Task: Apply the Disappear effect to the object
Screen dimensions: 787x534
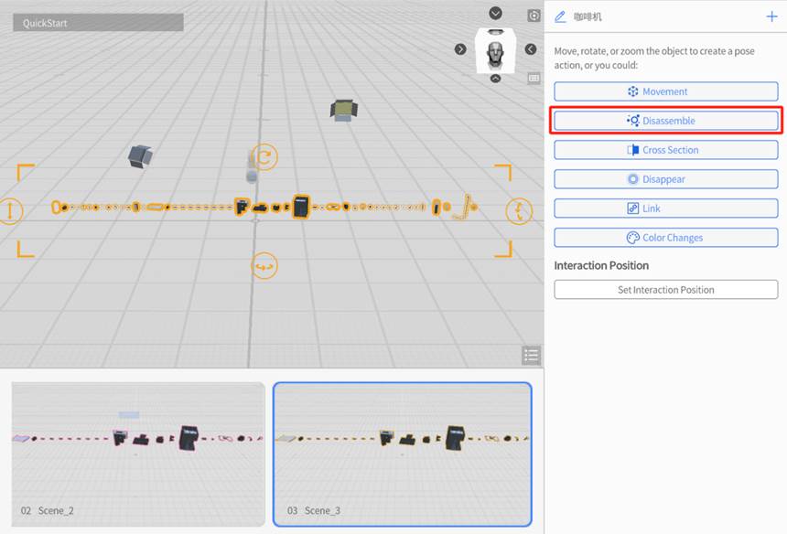Action: coord(665,178)
